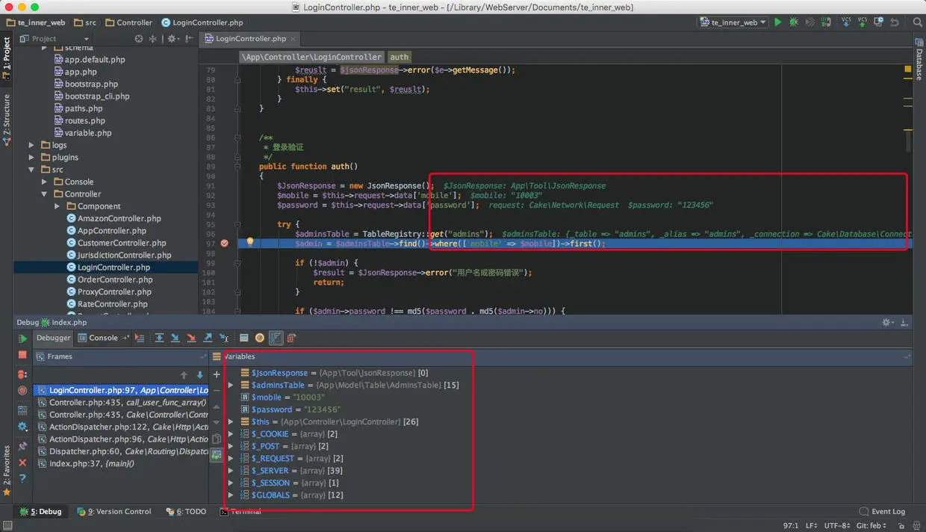926x532 pixels.
Task: Expand the $_SERVER array variable
Action: tap(231, 471)
